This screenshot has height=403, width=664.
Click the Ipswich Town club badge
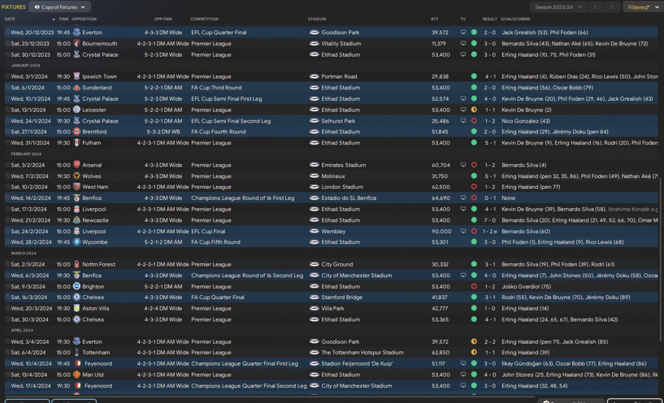pyautogui.click(x=77, y=76)
